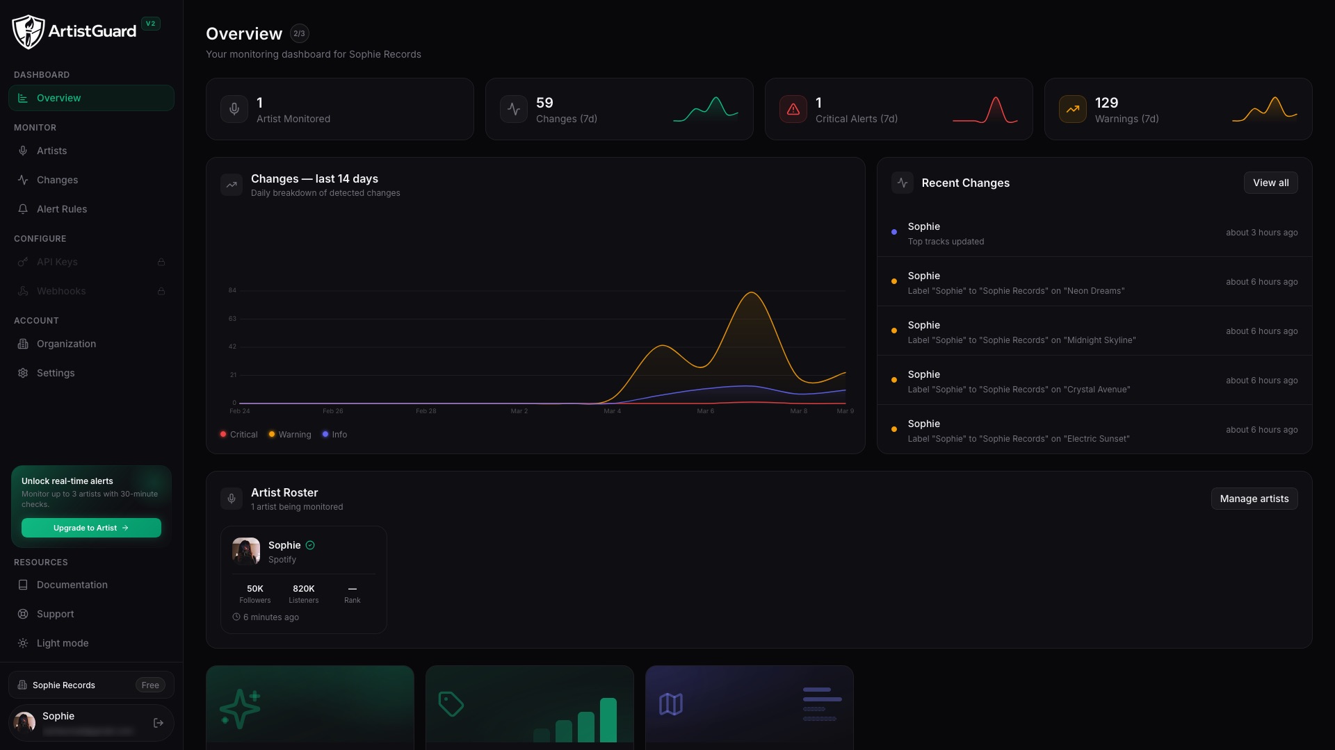
Task: Go to Alert Rules in sidebar
Action: click(62, 209)
